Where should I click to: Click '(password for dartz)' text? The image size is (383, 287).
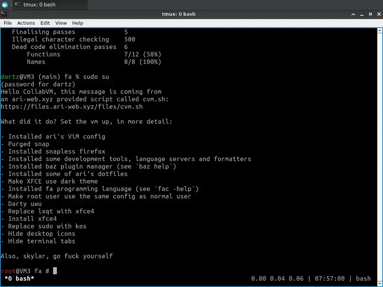tap(38, 84)
